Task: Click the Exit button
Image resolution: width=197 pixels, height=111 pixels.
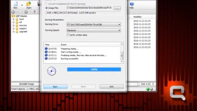Action: [111, 87]
